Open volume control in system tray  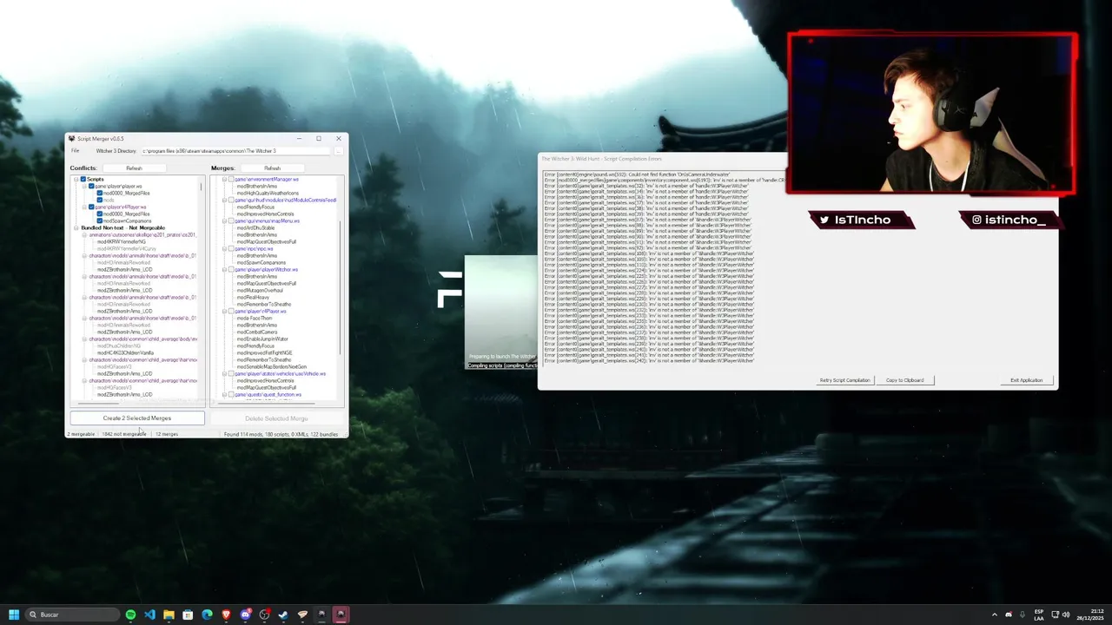tap(1066, 615)
